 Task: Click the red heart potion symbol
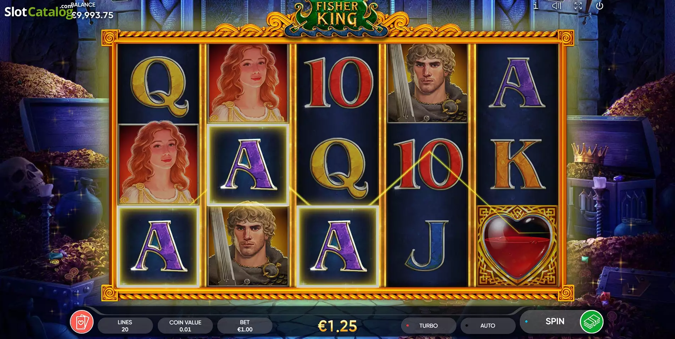518,246
